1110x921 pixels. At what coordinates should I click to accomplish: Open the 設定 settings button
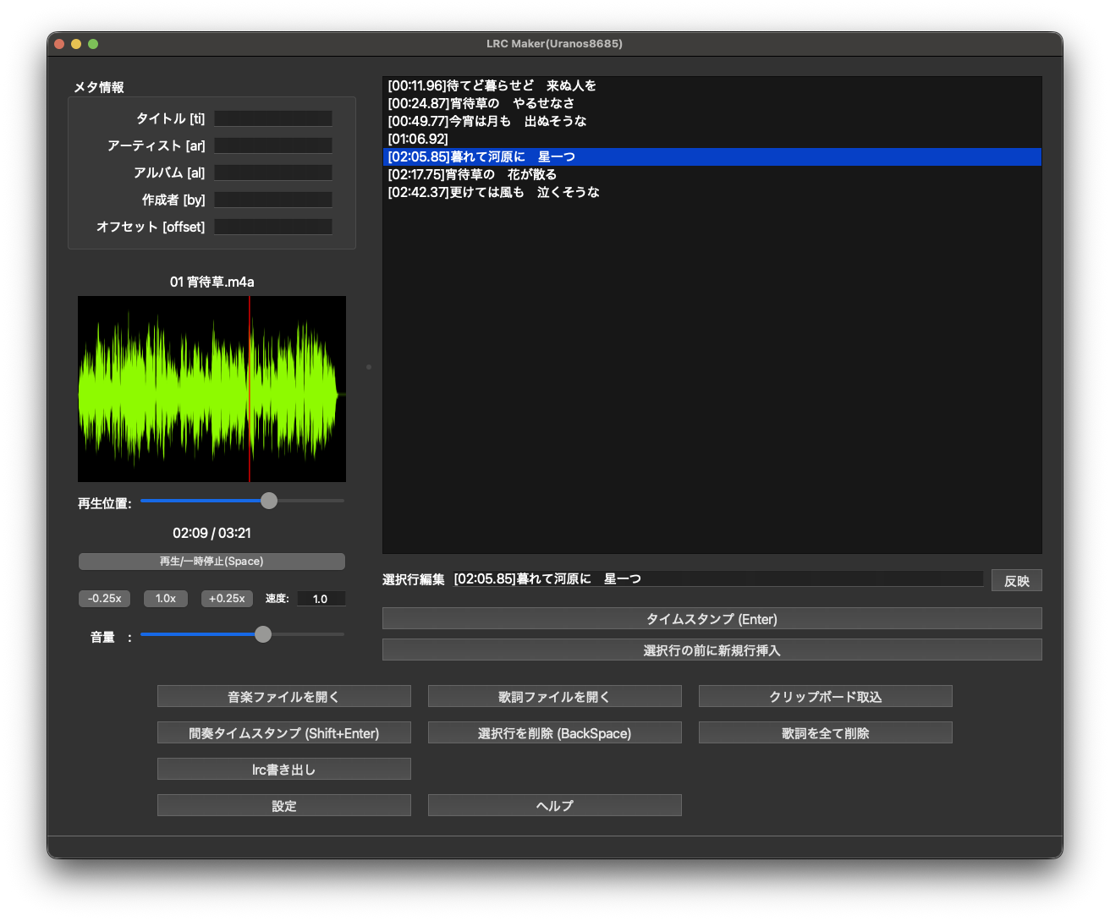283,806
